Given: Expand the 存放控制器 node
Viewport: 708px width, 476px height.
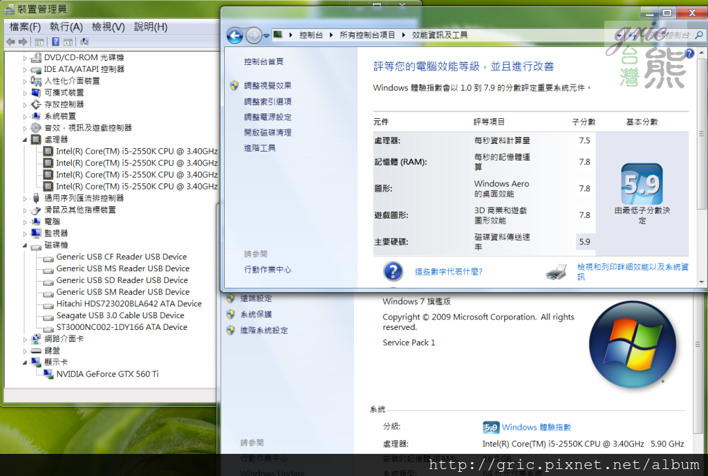Looking at the screenshot, I should coord(26,104).
